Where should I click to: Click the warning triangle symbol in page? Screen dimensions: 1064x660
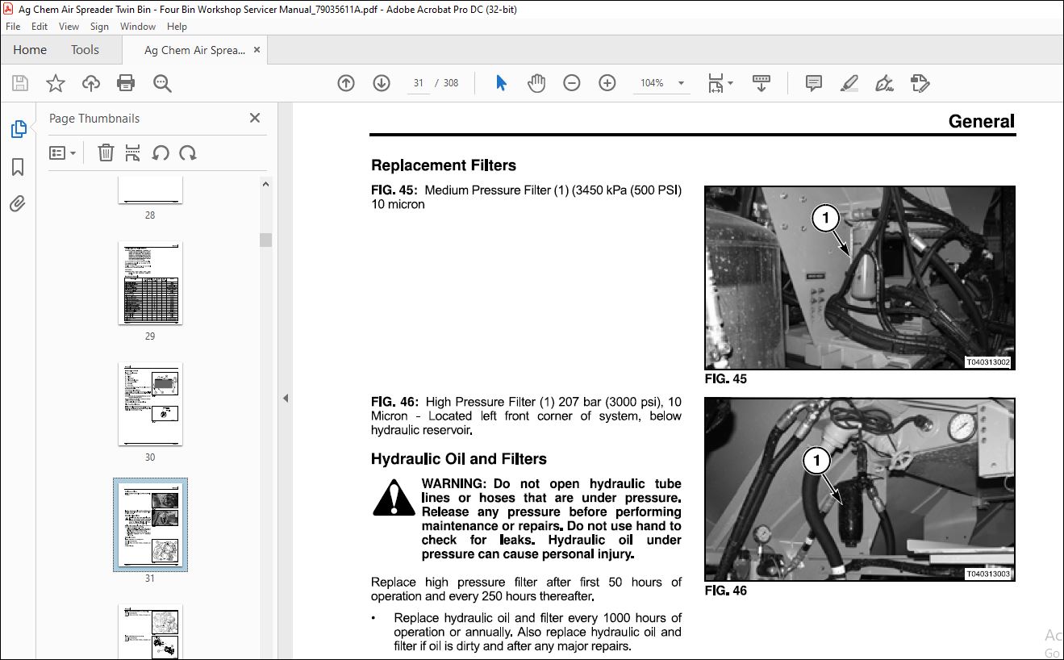394,498
